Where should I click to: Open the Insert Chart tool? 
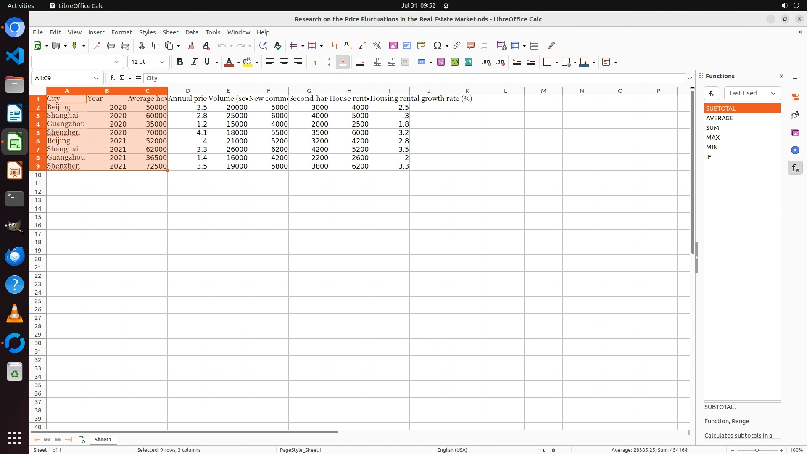point(407,45)
